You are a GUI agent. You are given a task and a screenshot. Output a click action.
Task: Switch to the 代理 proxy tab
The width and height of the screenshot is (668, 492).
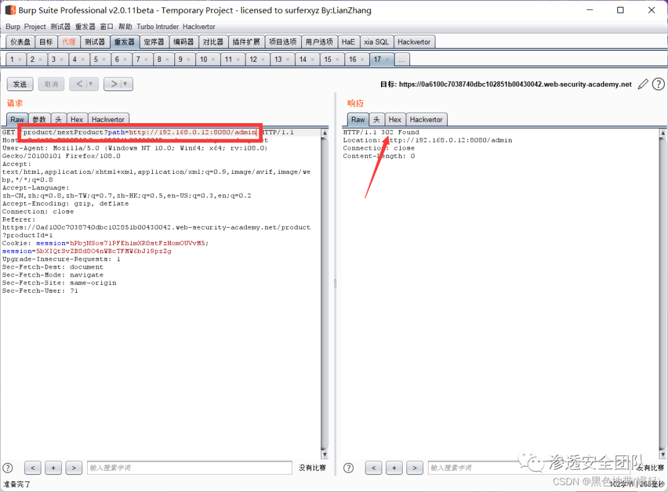(69, 42)
